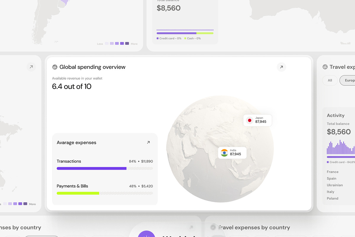Click the purple segment above Credit card ~ 0%
355x237 pixels.
coord(177,33)
